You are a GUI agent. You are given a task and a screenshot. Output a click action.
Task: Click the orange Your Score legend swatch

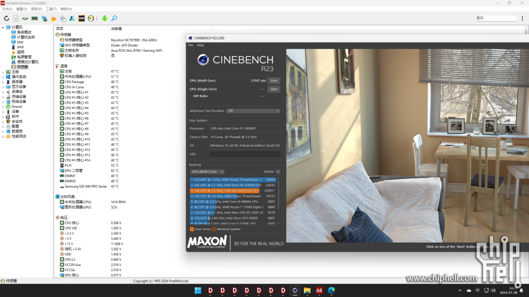[x=192, y=229]
